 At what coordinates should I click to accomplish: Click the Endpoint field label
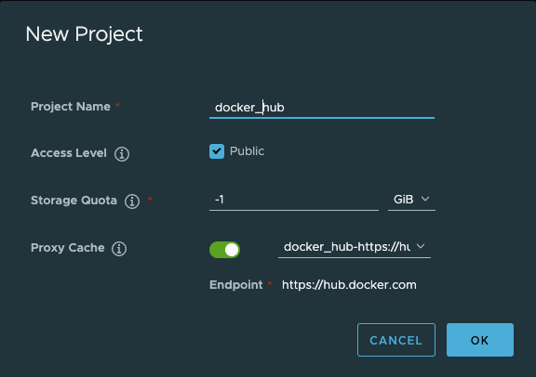[x=235, y=285]
